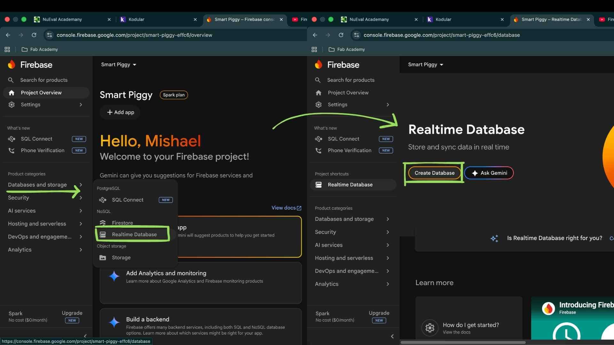614x345 pixels.
Task: Click search magnifier icon in left window sidebar
Action: click(11, 80)
